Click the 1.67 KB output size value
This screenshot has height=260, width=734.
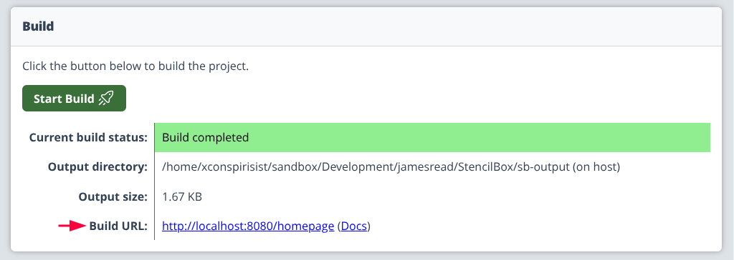coord(182,197)
